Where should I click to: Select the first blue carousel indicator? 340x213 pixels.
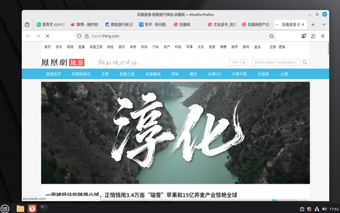coord(274,200)
